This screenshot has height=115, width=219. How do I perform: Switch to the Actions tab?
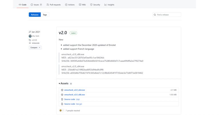(x=70, y=5)
